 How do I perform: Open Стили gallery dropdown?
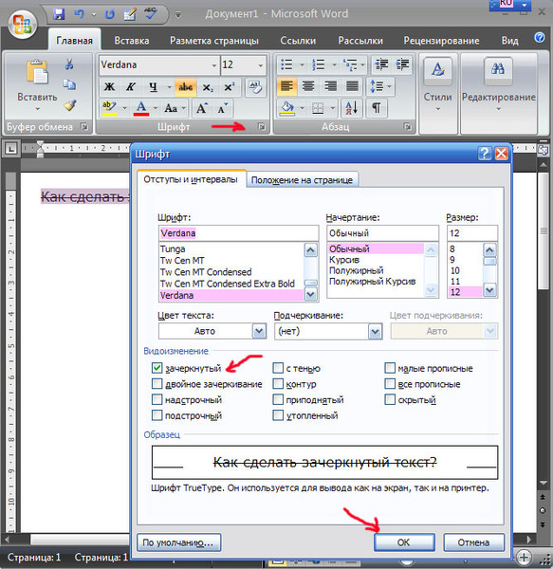pyautogui.click(x=437, y=109)
